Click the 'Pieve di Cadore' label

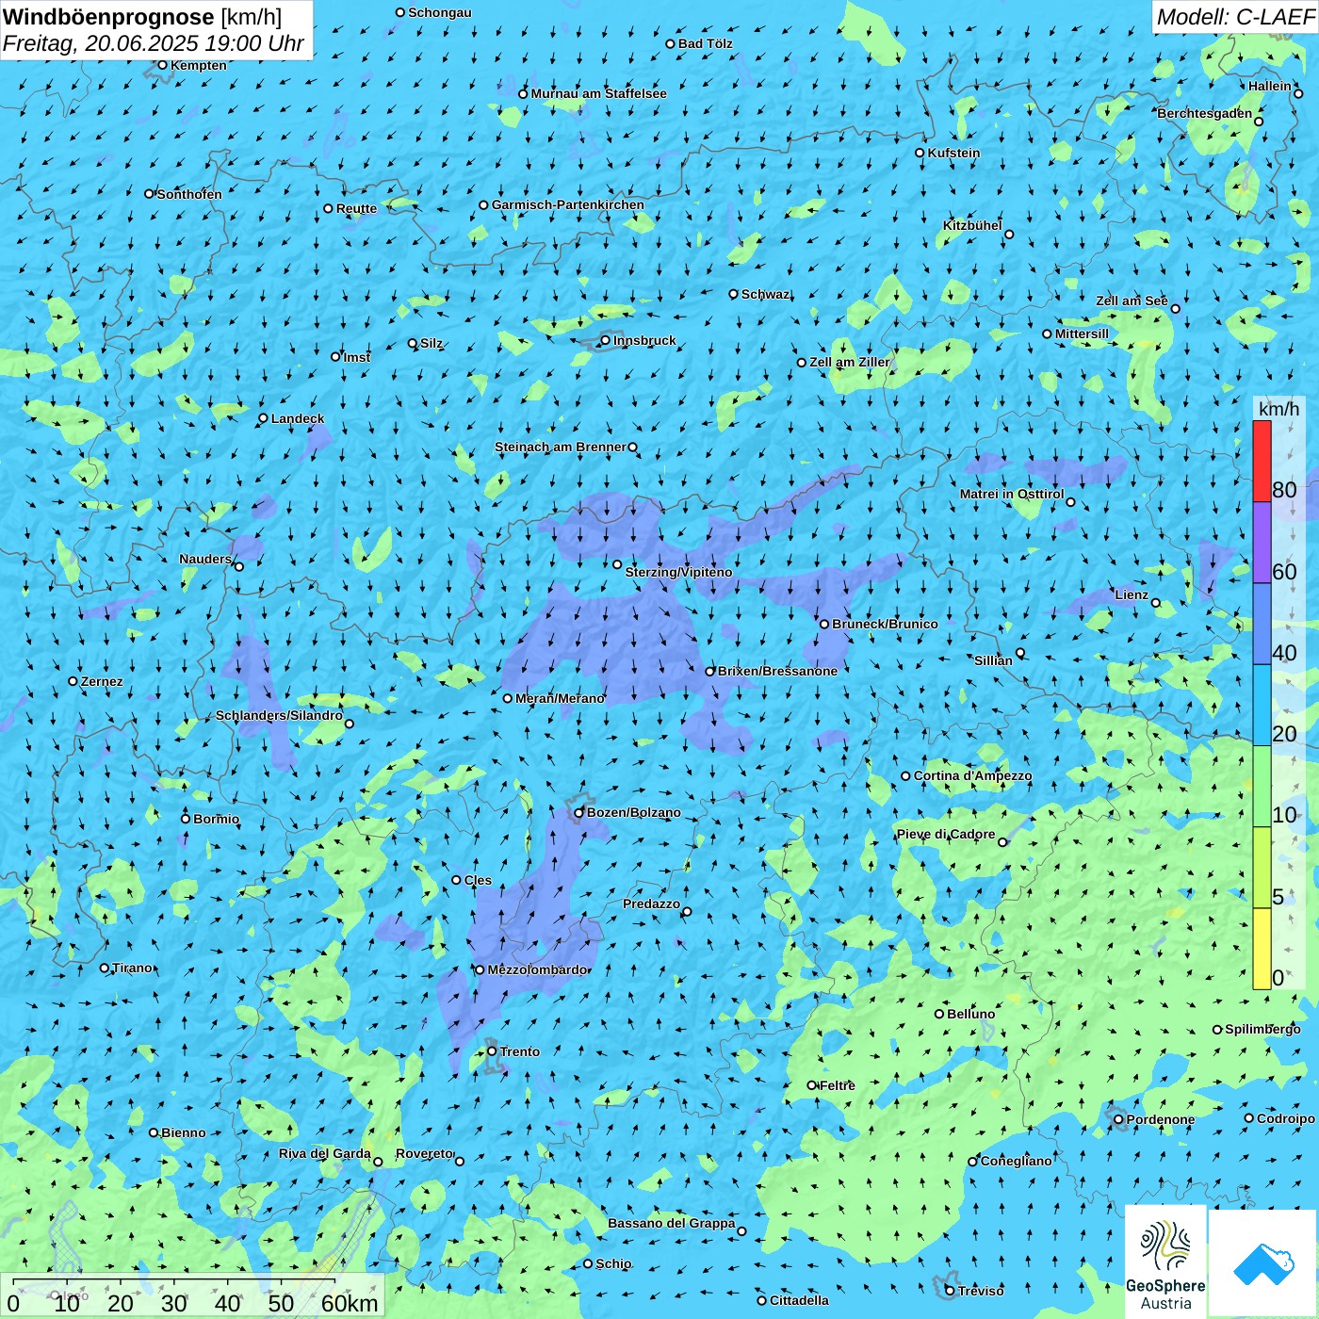(946, 834)
